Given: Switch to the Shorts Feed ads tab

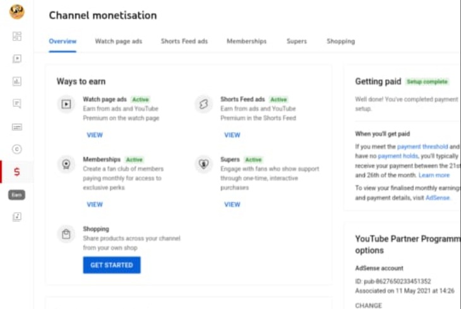Looking at the screenshot, I should pyautogui.click(x=184, y=41).
